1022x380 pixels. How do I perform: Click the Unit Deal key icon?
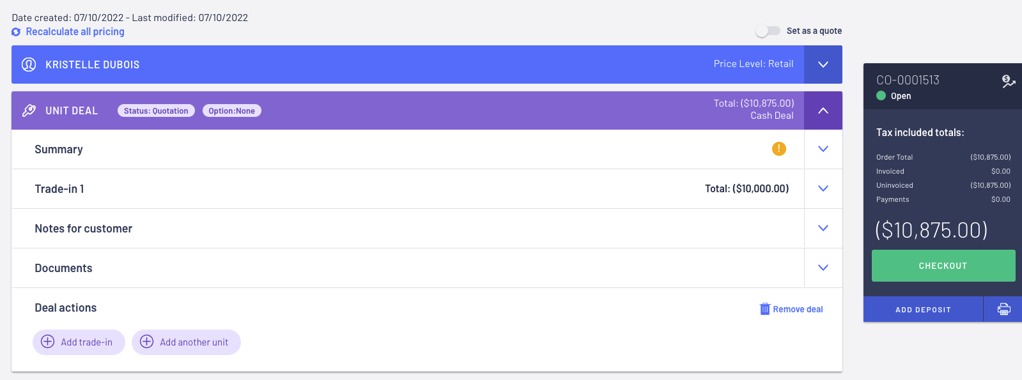[x=29, y=110]
